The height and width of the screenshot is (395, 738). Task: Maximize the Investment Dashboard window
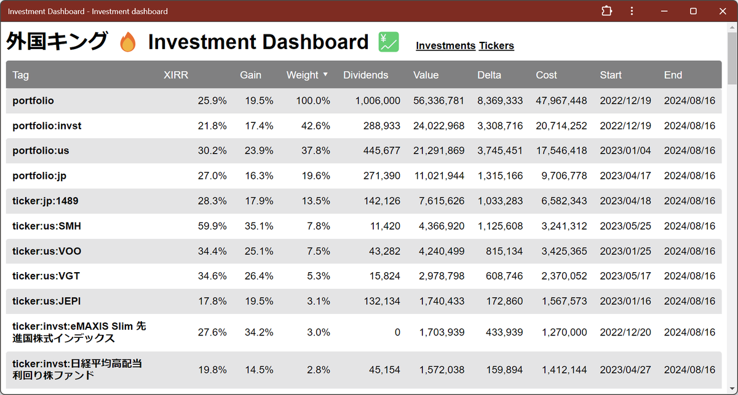(693, 11)
